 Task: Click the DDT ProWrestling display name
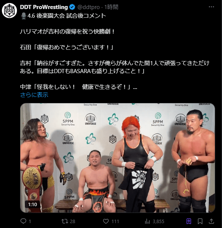44,7
